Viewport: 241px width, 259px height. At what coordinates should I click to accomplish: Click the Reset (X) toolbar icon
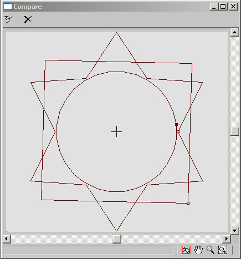pos(28,19)
